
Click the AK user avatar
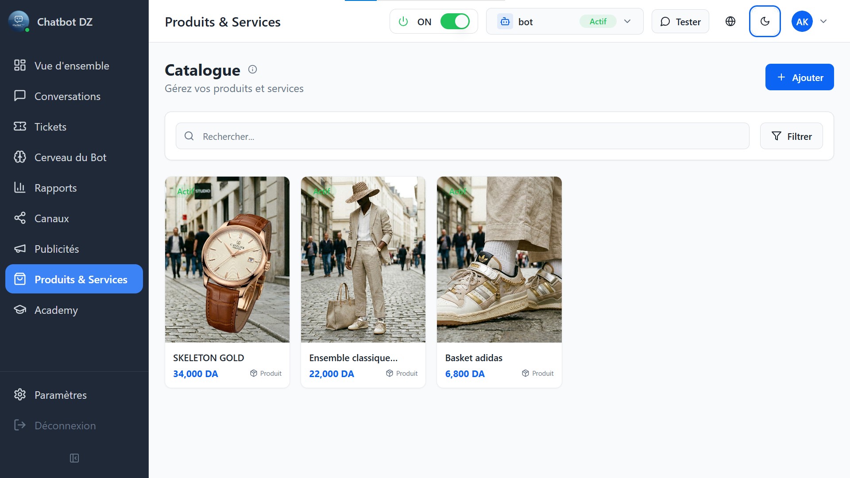tap(802, 21)
